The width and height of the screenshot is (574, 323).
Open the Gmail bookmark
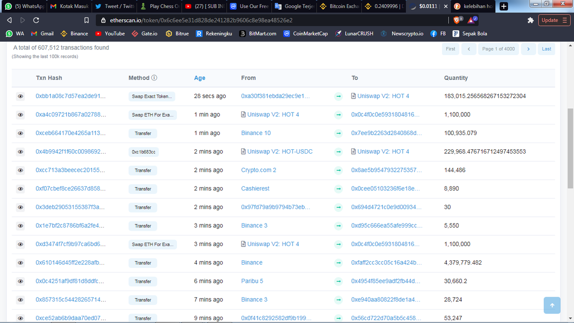(42, 33)
